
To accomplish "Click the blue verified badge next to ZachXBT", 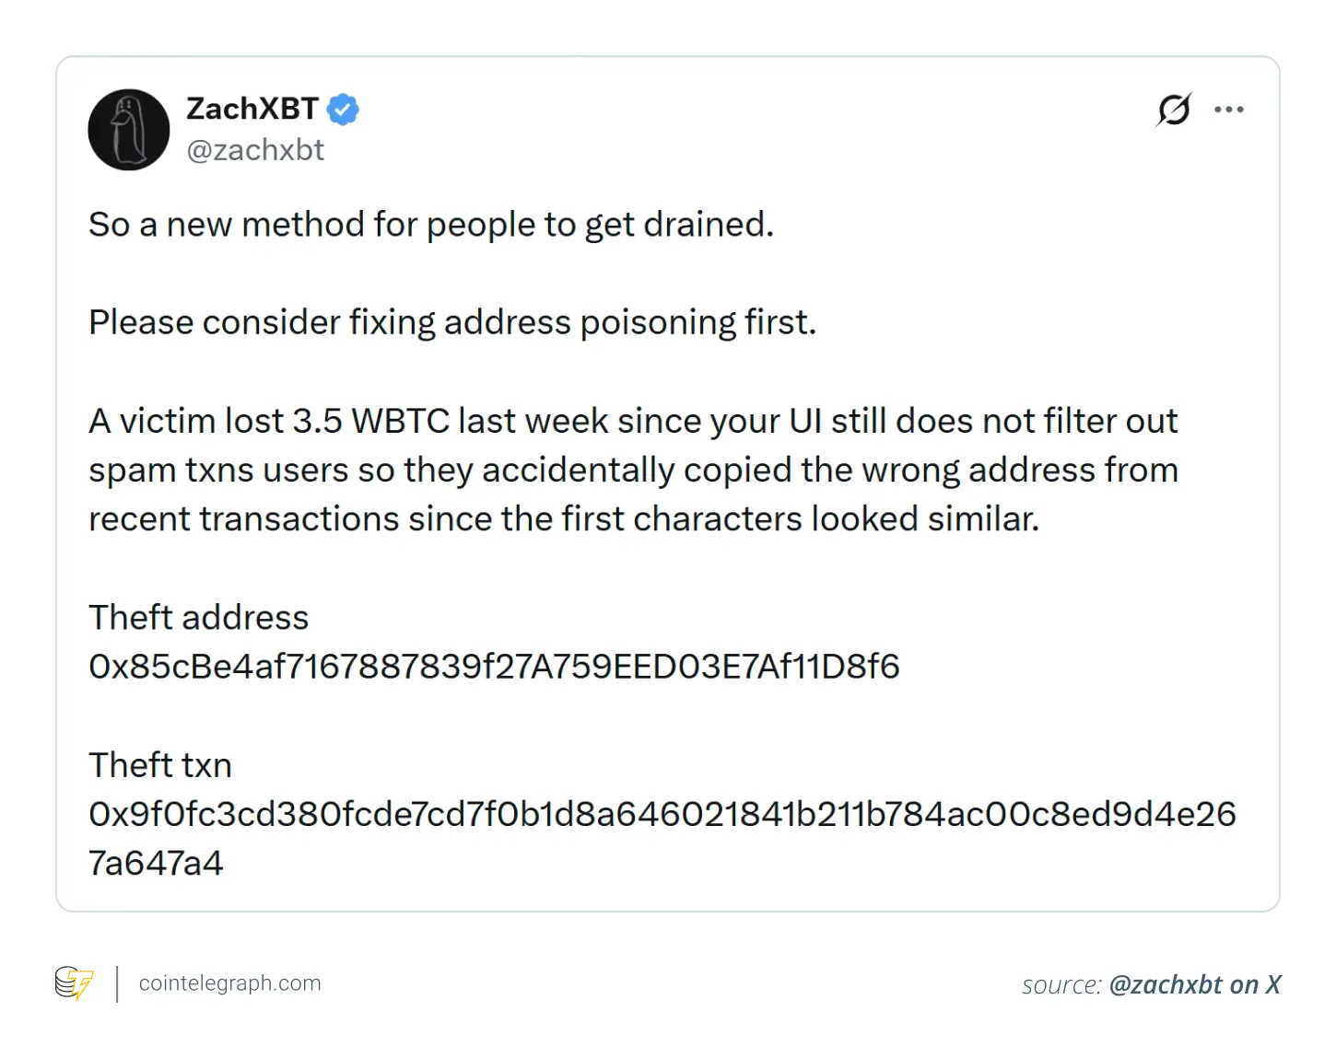I will (x=343, y=109).
